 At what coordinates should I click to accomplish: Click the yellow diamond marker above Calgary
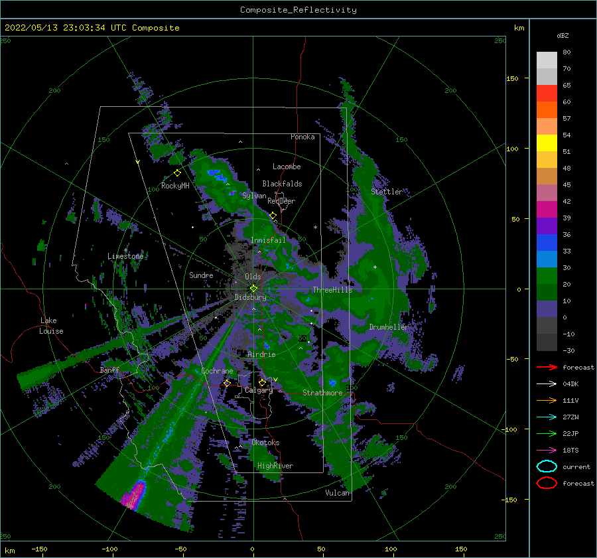[262, 382]
